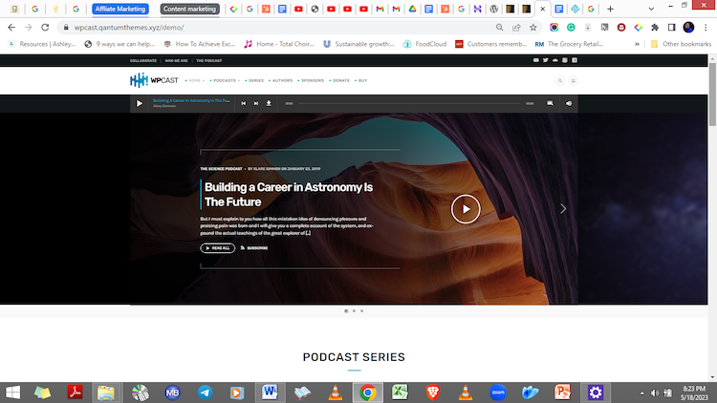Open the share page icon in address bar
Image resolution: width=717 pixels, height=403 pixels.
pos(516,28)
